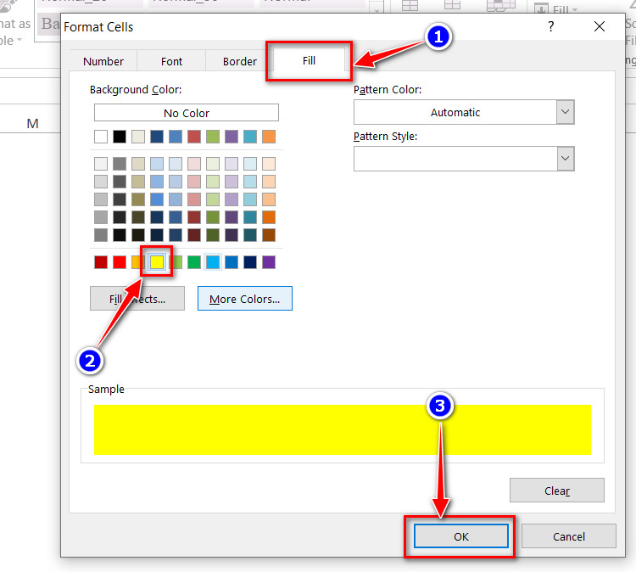
Task: Click the help question mark icon
Action: click(x=550, y=26)
